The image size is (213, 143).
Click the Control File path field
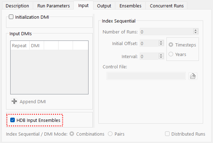click(x=146, y=76)
